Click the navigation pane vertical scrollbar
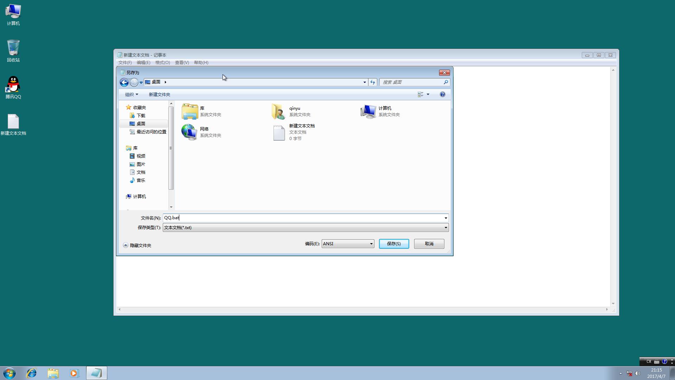The height and width of the screenshot is (380, 675). 171,148
